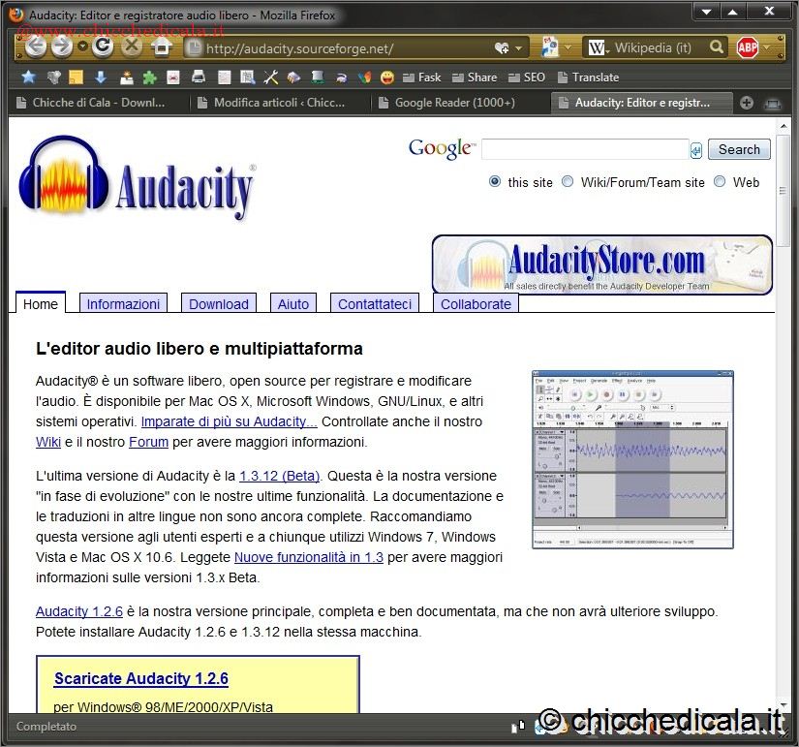Open the Download tab on Audacity site
The image size is (799, 747).
coord(218,304)
